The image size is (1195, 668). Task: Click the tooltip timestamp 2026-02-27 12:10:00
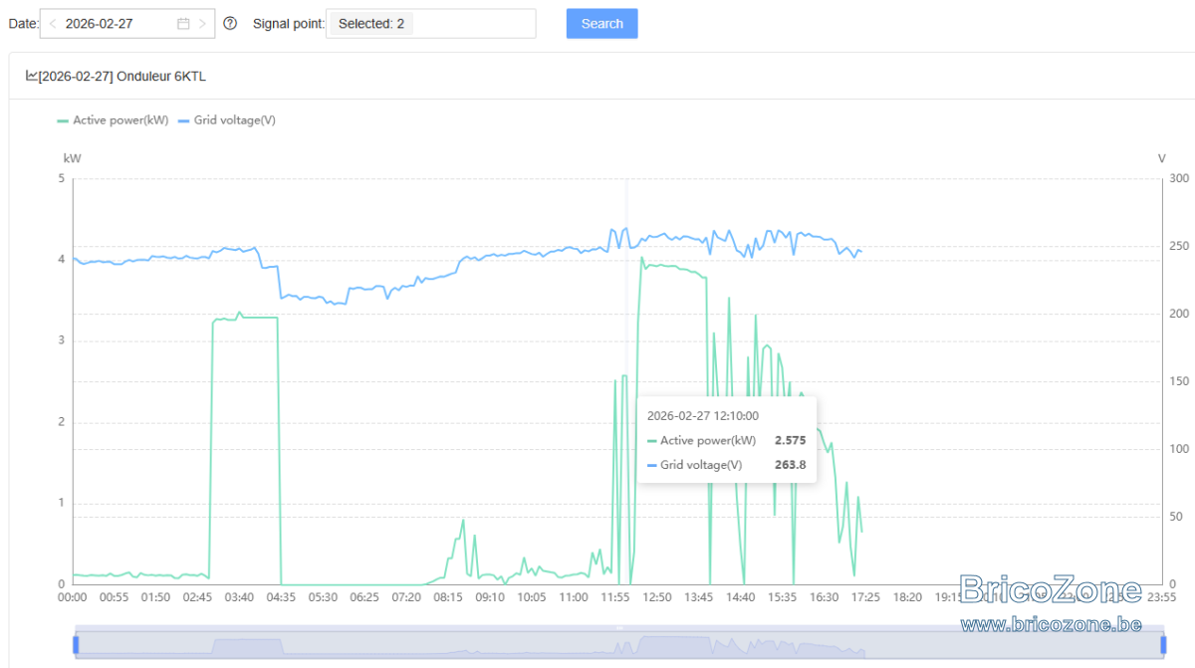[703, 416]
